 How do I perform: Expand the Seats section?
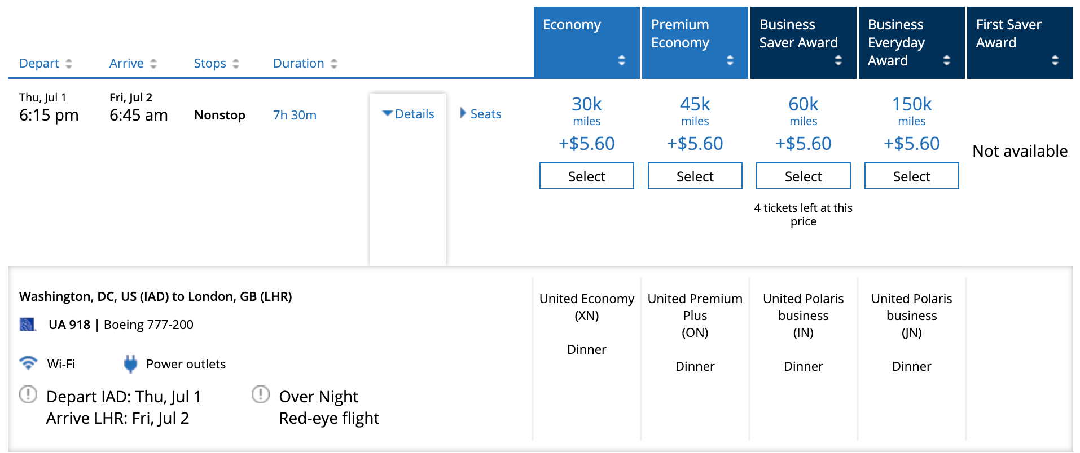pos(480,114)
